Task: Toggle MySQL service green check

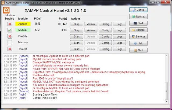Action: click(10, 30)
